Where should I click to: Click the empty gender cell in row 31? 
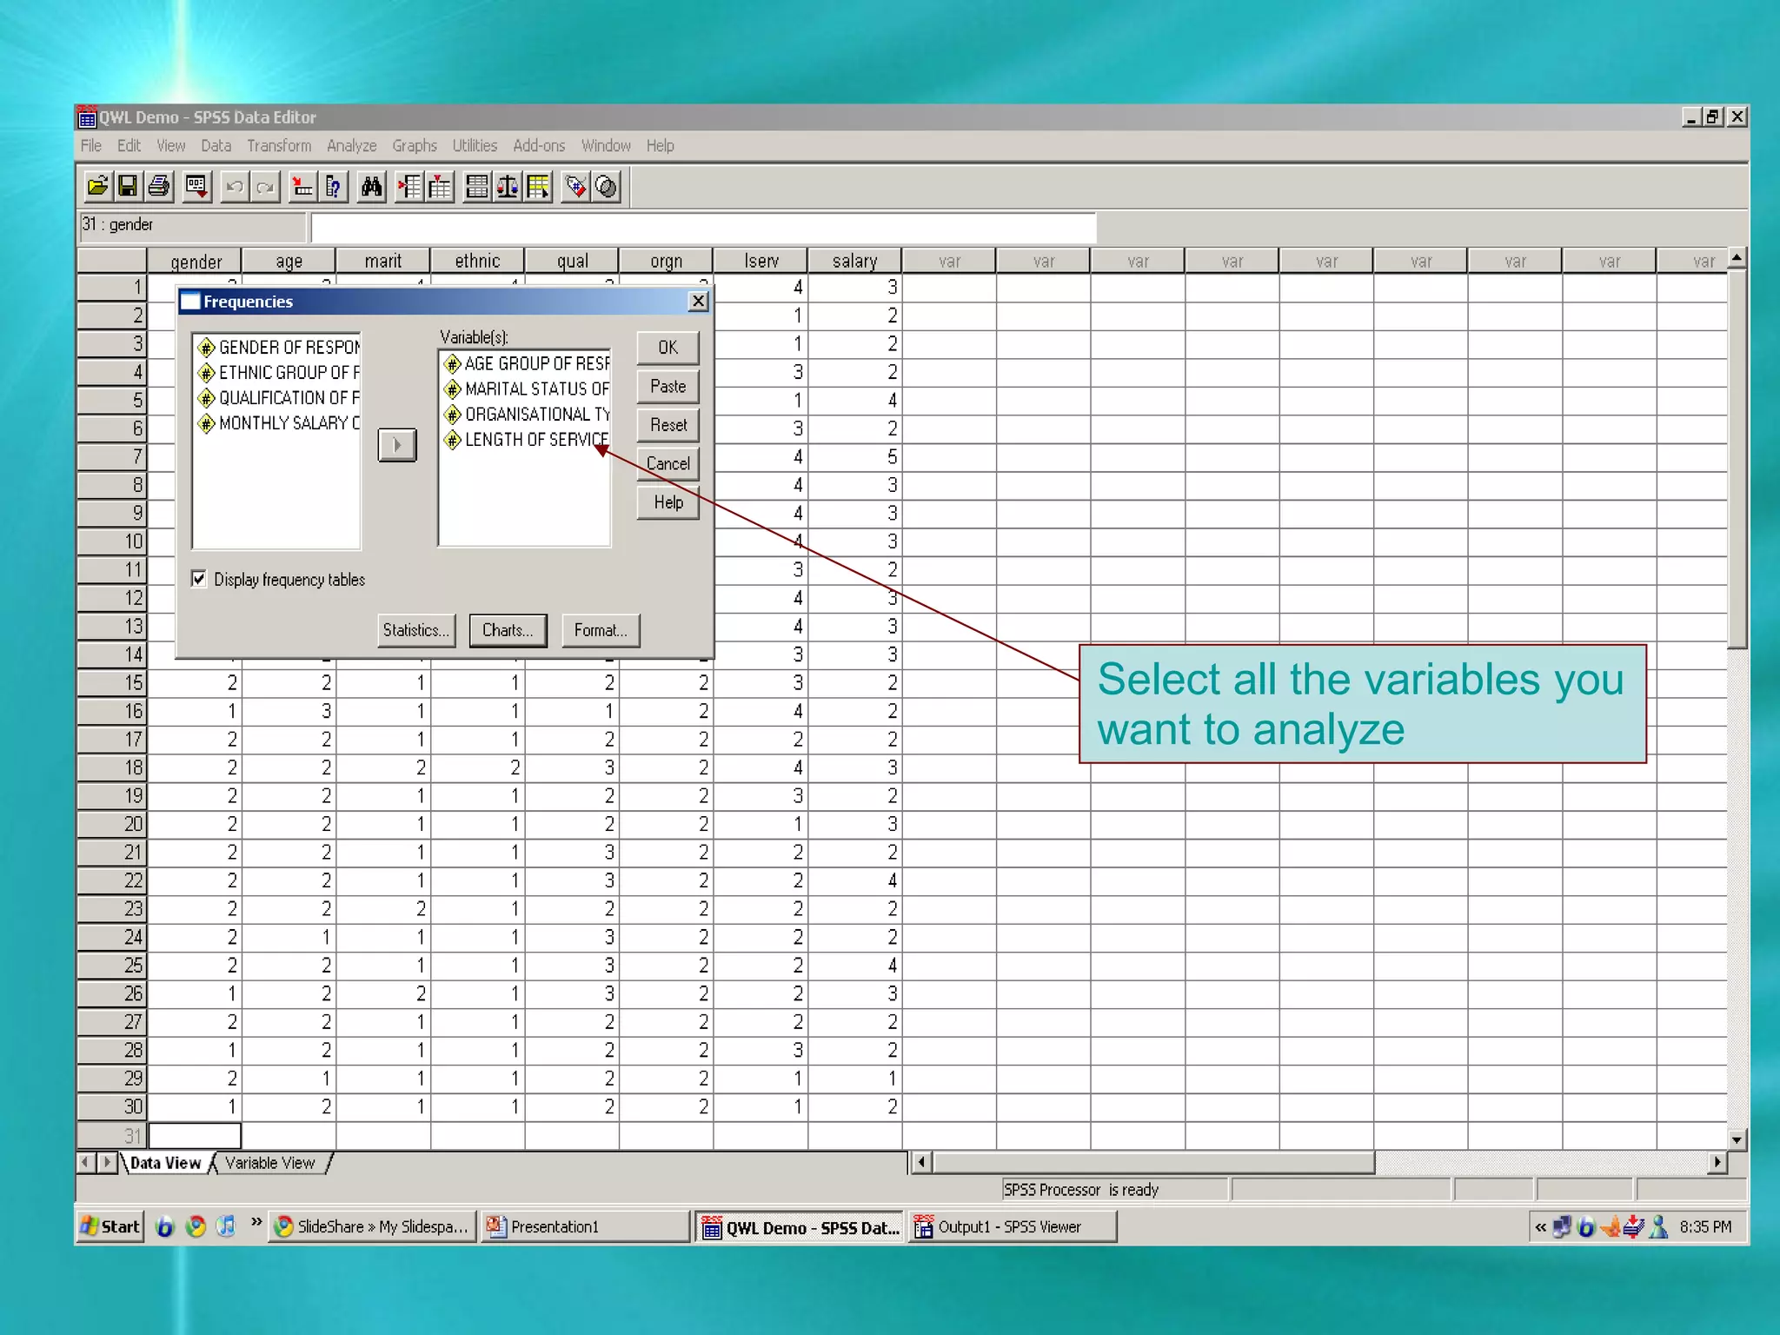(x=196, y=1135)
